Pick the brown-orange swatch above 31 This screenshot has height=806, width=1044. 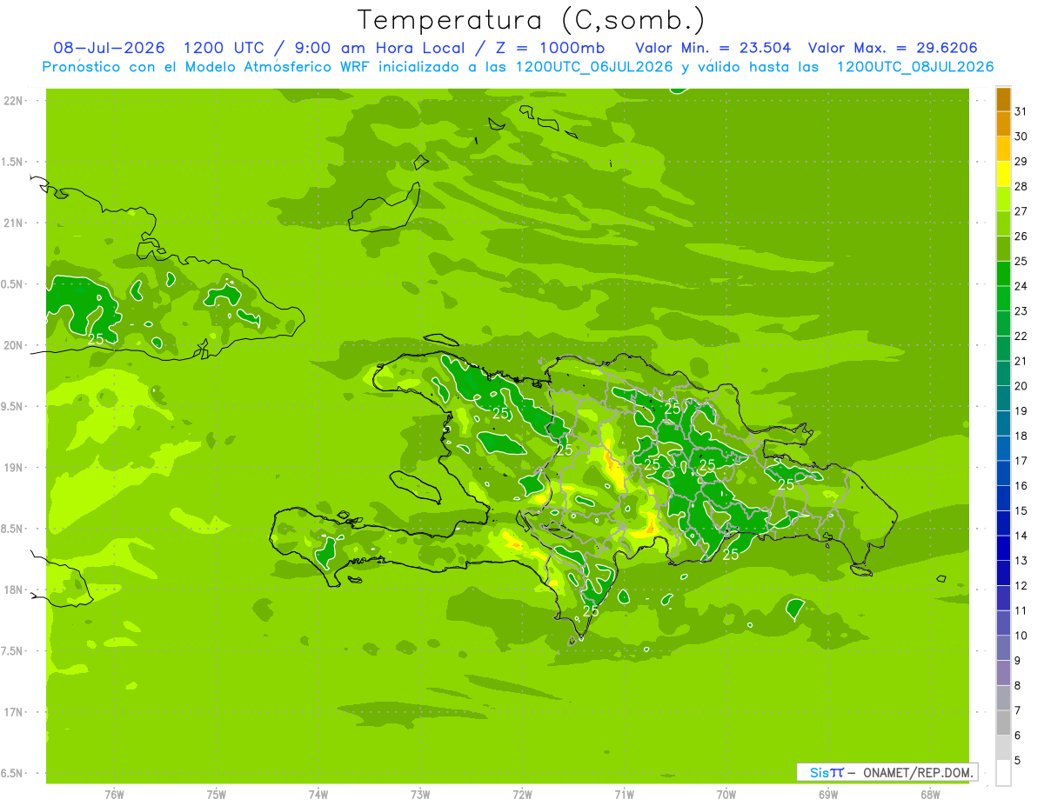pyautogui.click(x=1003, y=98)
